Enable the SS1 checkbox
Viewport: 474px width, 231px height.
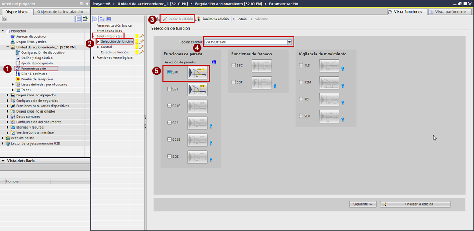[x=169, y=89]
